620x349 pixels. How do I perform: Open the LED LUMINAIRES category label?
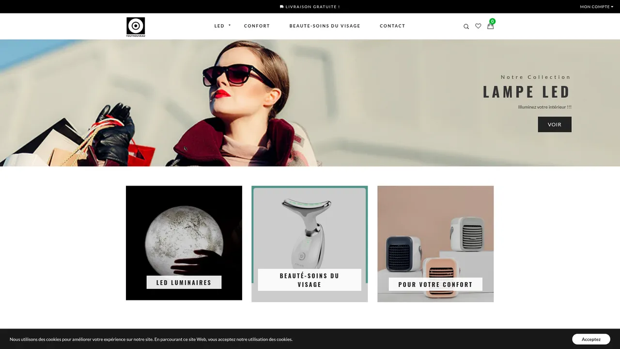pyautogui.click(x=184, y=283)
